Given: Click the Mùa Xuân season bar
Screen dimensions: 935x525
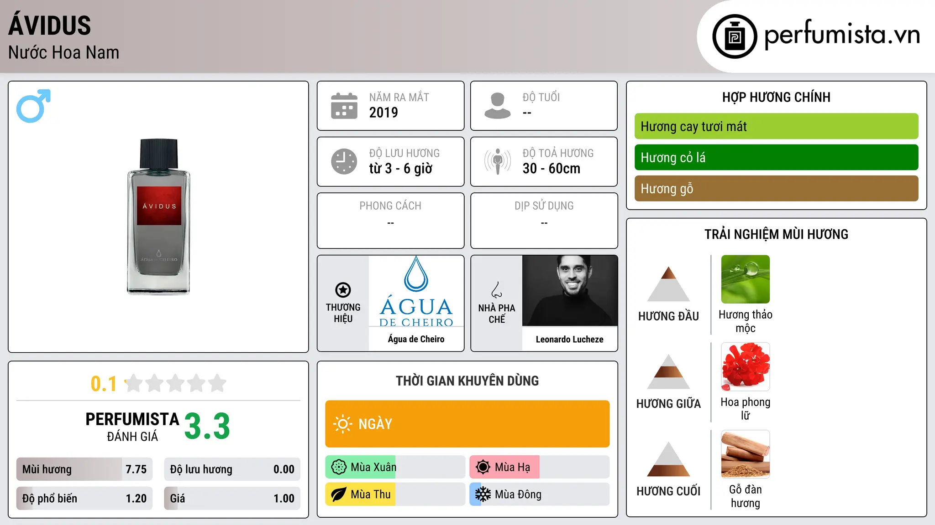Looking at the screenshot, I should point(395,467).
